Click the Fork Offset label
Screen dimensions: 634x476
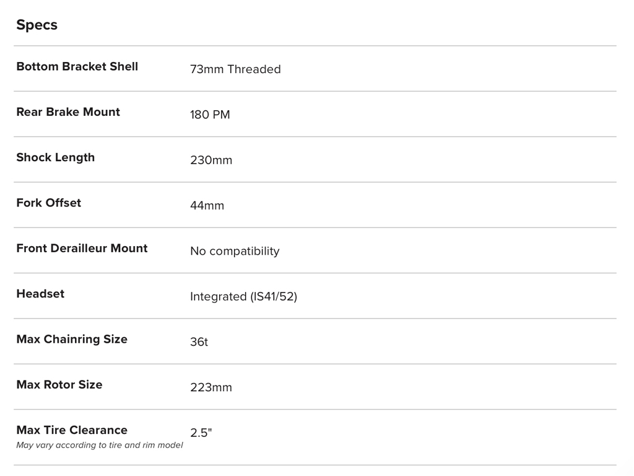tap(48, 203)
